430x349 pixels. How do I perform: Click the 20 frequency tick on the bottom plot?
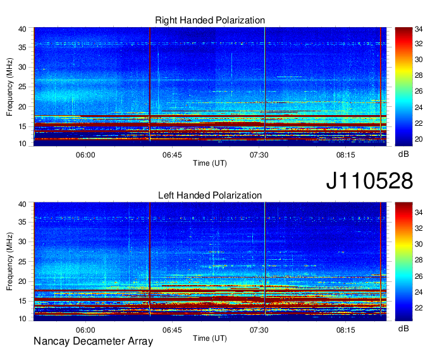22,281
